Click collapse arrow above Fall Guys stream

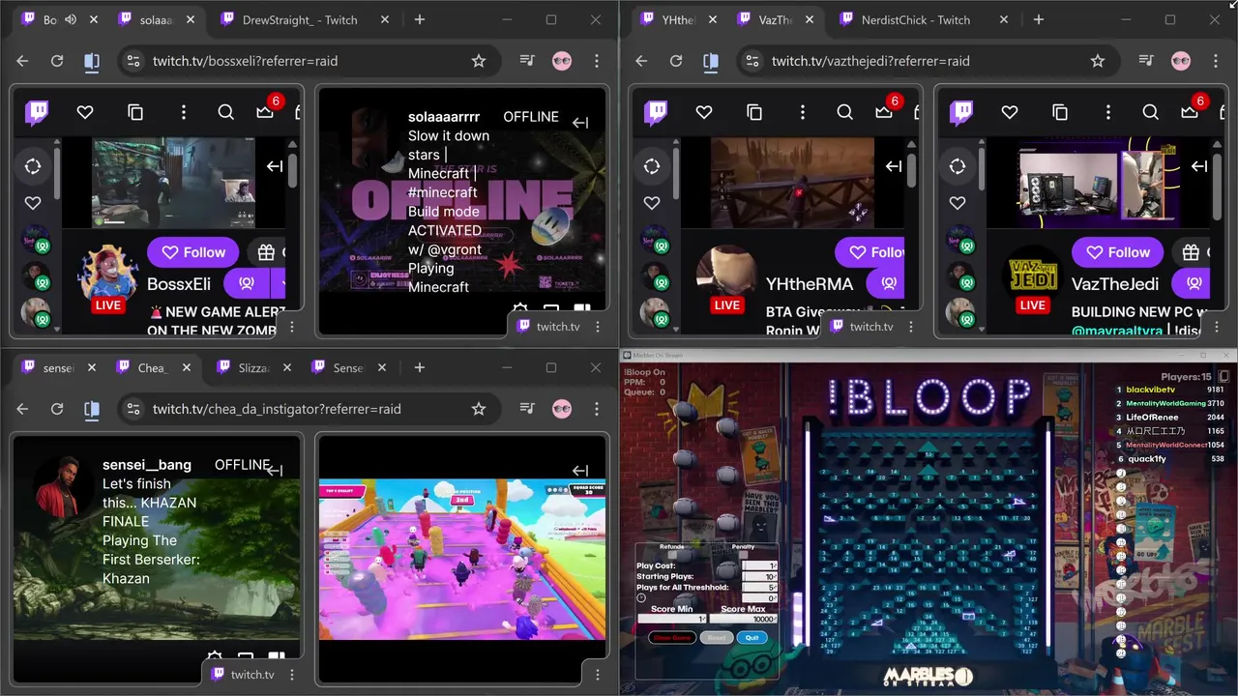580,471
